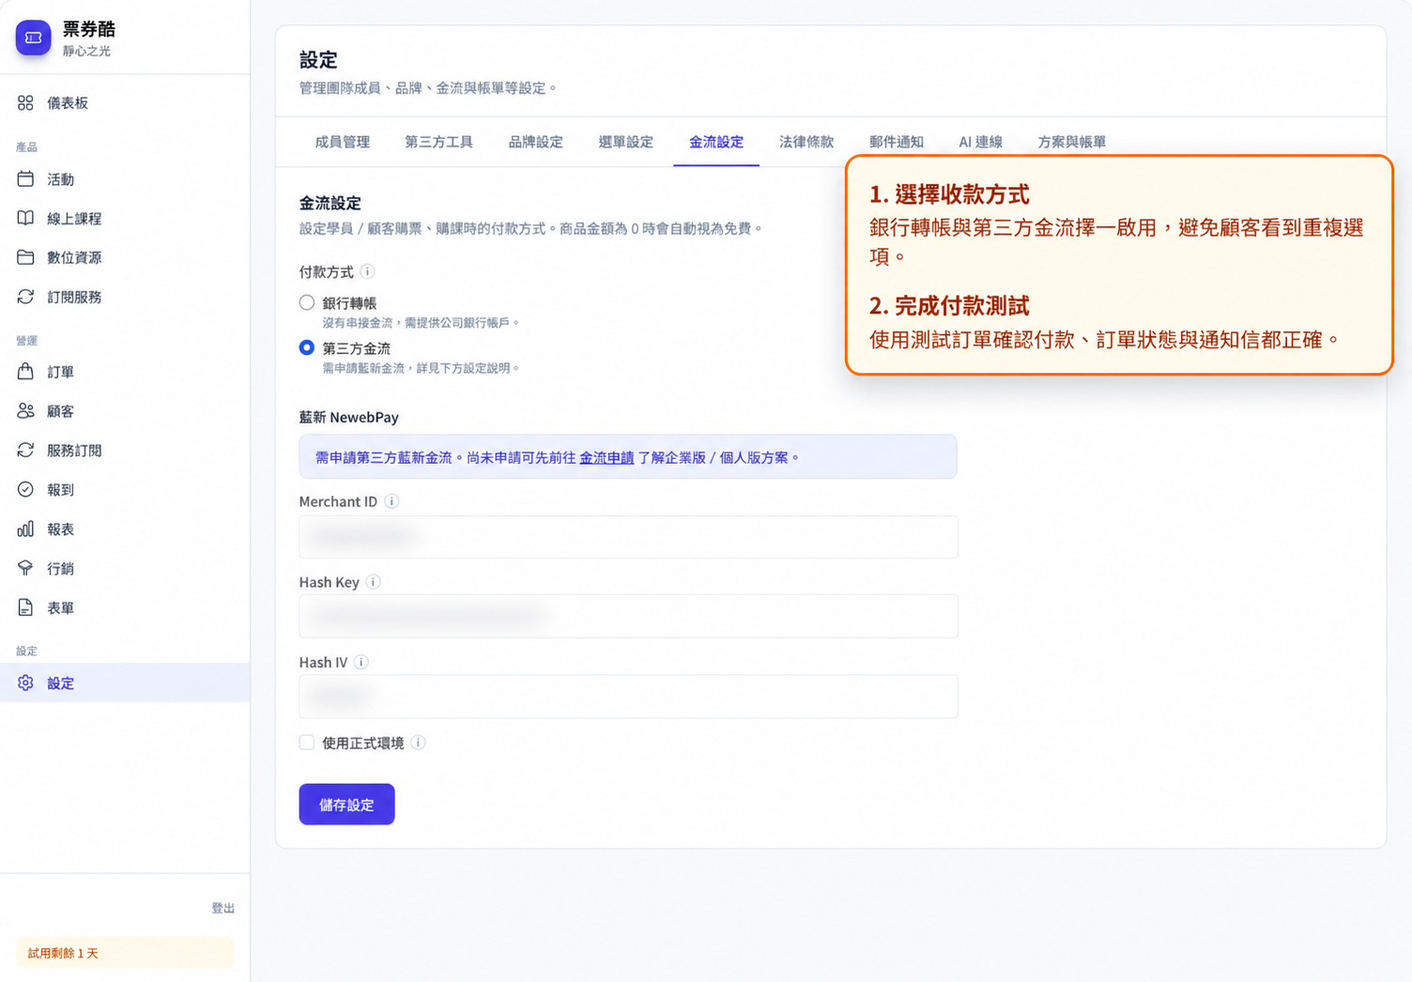Viewport: 1412px width, 982px height.
Task: Click the 訂閱服務 refresh icon
Action: (x=25, y=297)
